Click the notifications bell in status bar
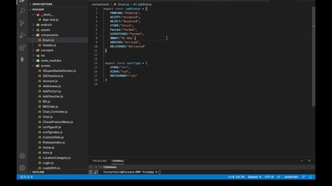This screenshot has height=186, width=332. pyautogui.click(x=310, y=177)
